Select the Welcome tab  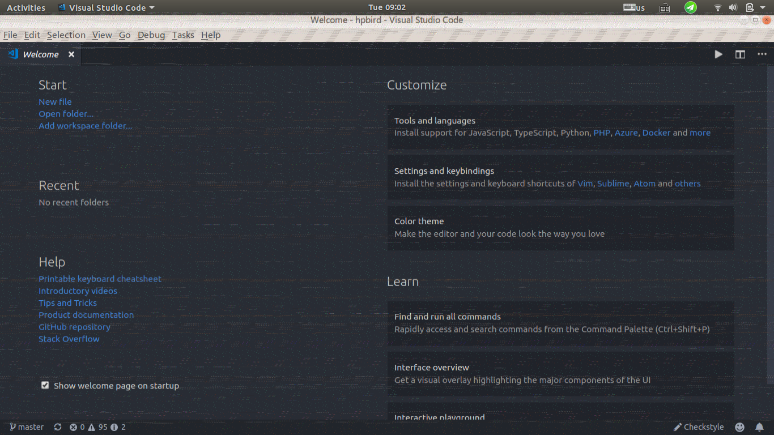point(40,54)
